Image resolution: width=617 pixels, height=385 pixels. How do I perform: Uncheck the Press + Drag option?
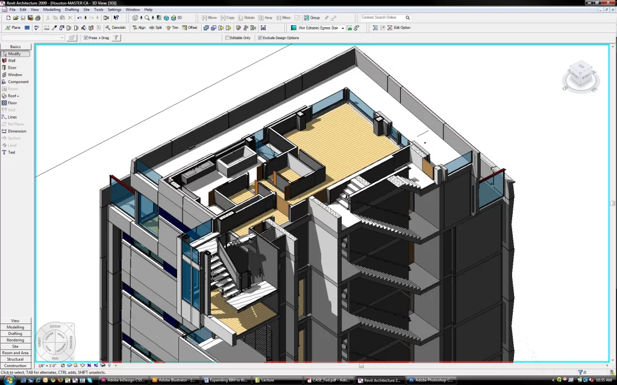(85, 37)
